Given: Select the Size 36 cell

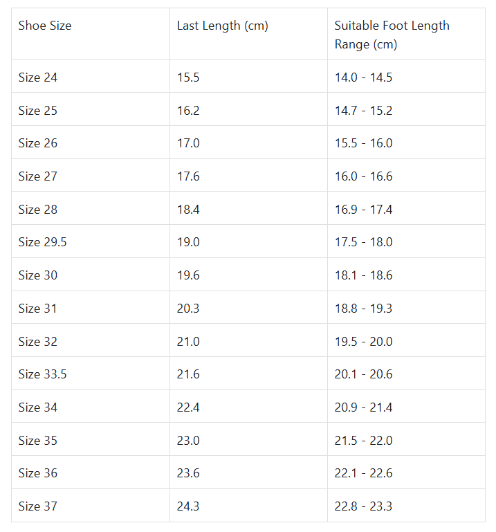Looking at the screenshot, I should (38, 473).
